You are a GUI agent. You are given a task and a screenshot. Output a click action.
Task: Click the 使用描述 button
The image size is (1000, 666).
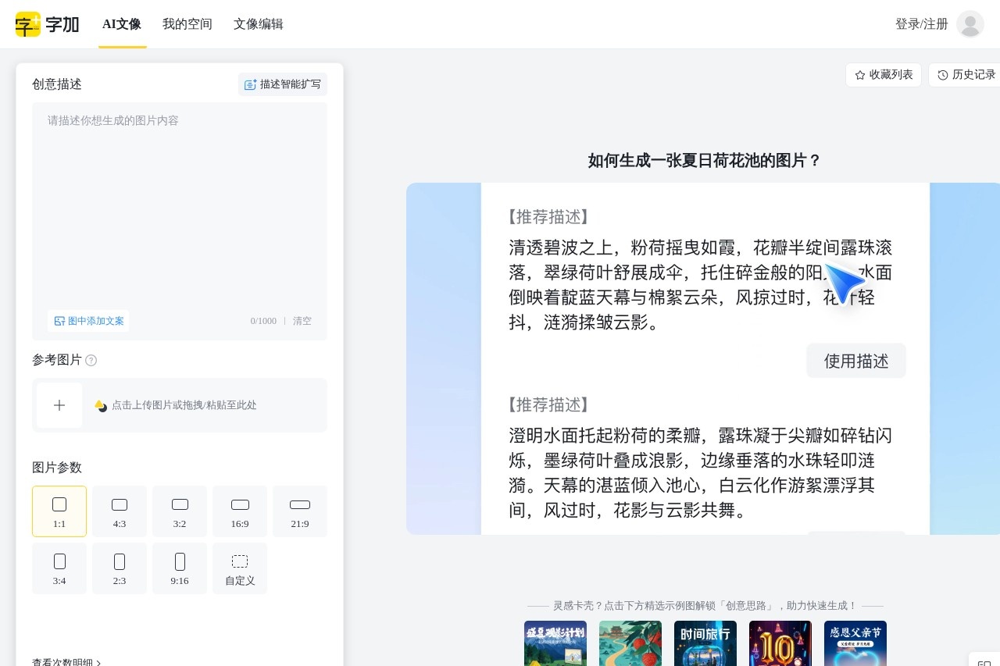click(856, 361)
